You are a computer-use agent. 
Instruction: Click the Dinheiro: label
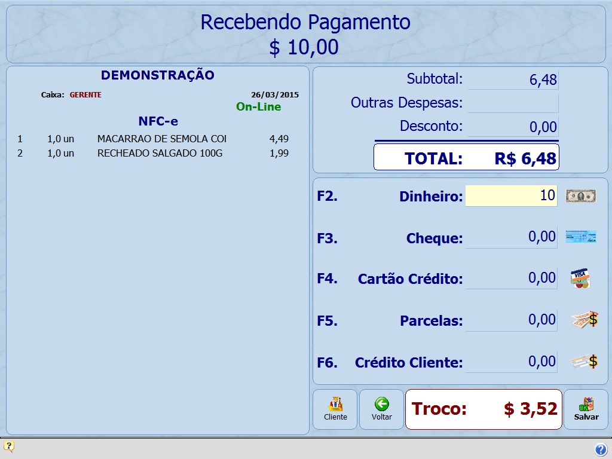click(x=431, y=196)
